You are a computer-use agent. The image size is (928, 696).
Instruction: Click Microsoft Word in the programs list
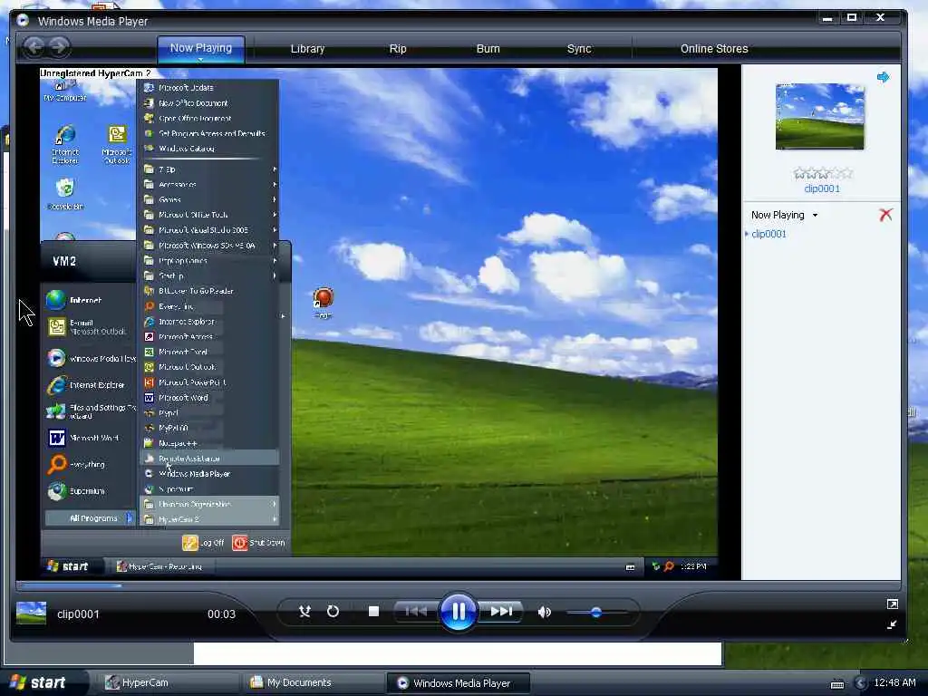pos(209,398)
